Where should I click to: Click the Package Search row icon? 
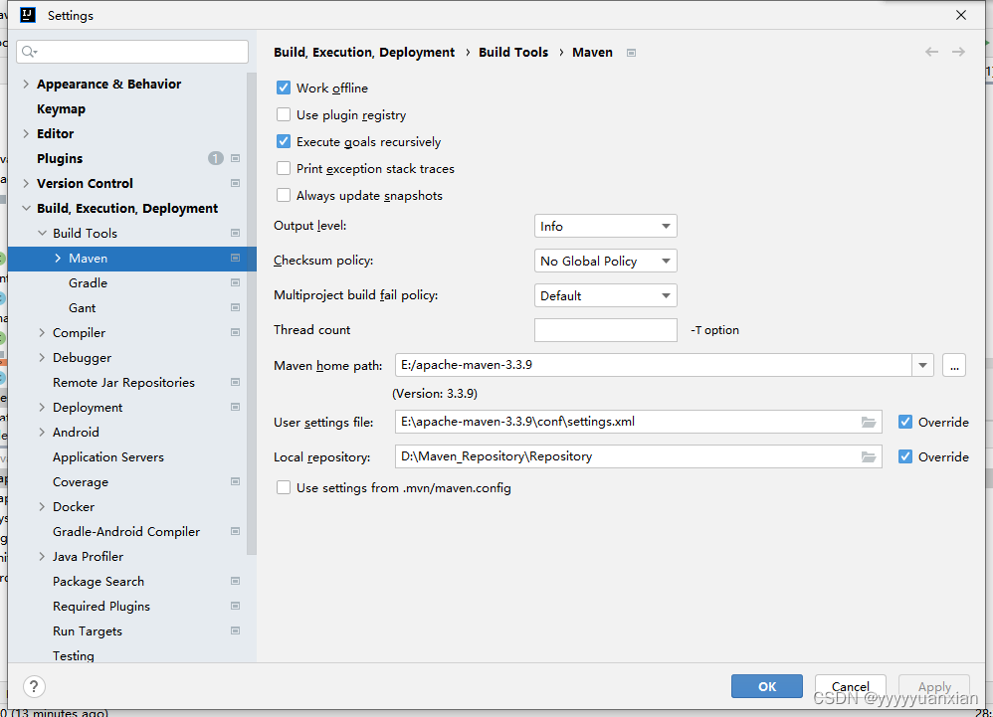click(x=235, y=582)
